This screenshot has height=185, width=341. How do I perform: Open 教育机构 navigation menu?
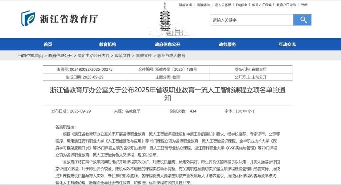pos(108,45)
